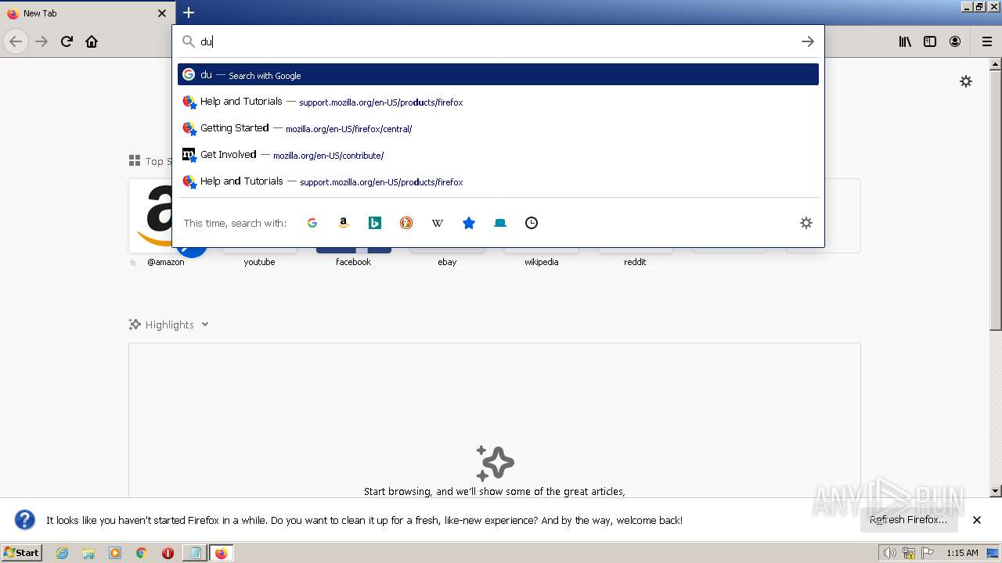Screen dimensions: 1002x563
Task: Click the down arrow of the page scrollbar
Action: [x=996, y=491]
